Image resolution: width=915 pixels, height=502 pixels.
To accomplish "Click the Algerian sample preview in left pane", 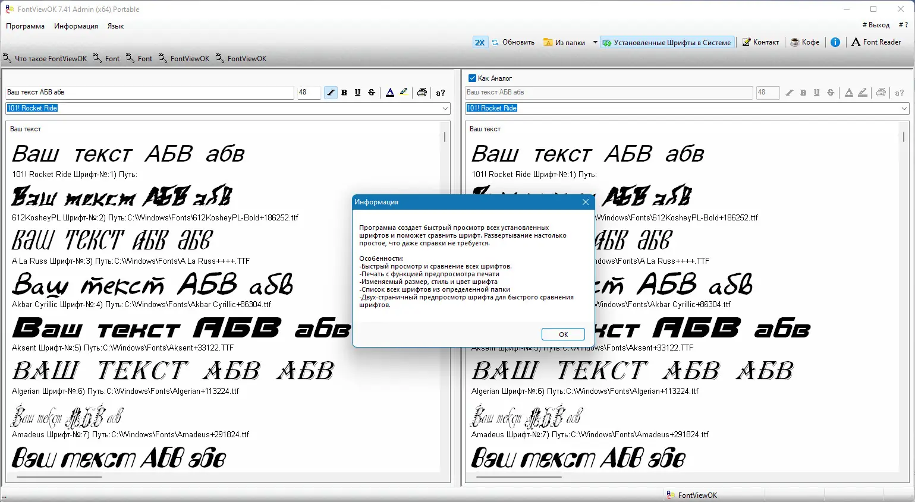I will (174, 371).
